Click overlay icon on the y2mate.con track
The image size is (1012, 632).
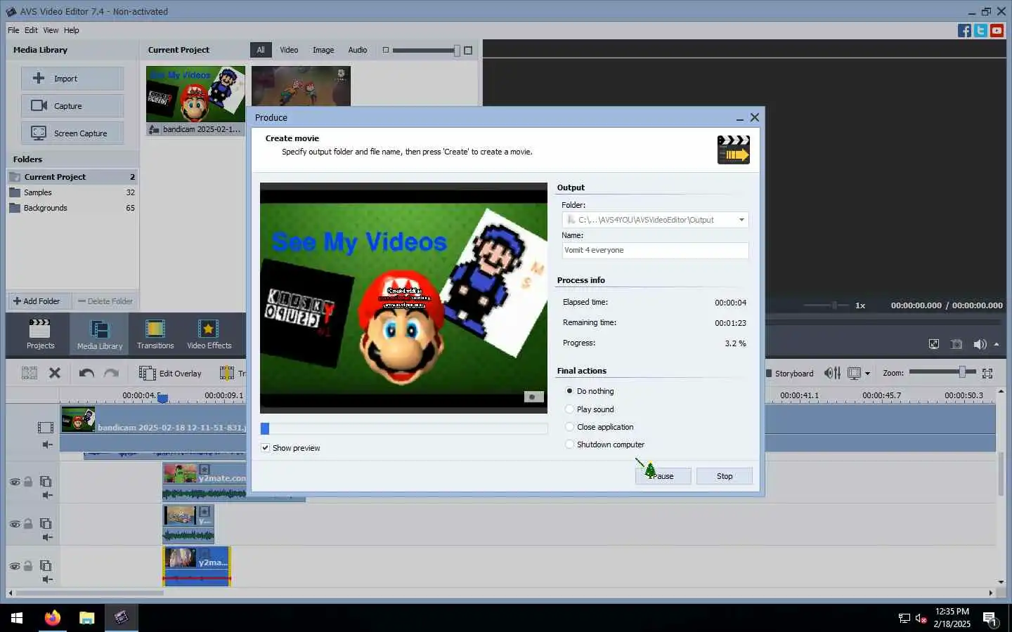pyautogui.click(x=46, y=482)
